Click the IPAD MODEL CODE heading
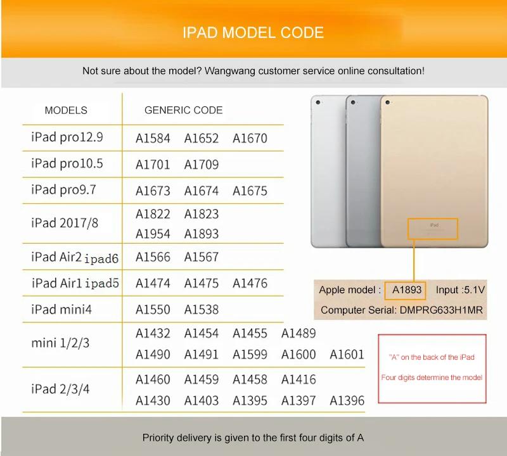This screenshot has width=507, height=456. (253, 33)
